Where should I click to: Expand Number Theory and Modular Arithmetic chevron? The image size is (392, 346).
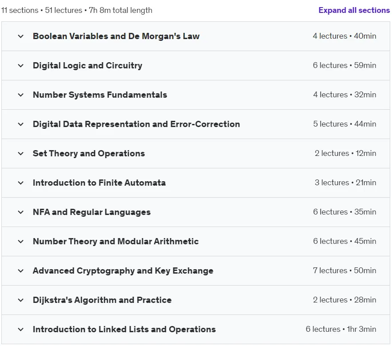[x=21, y=241]
